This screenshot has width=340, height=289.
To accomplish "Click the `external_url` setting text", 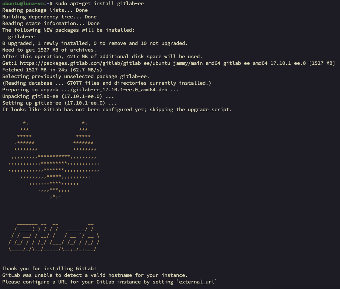I will [196, 282].
